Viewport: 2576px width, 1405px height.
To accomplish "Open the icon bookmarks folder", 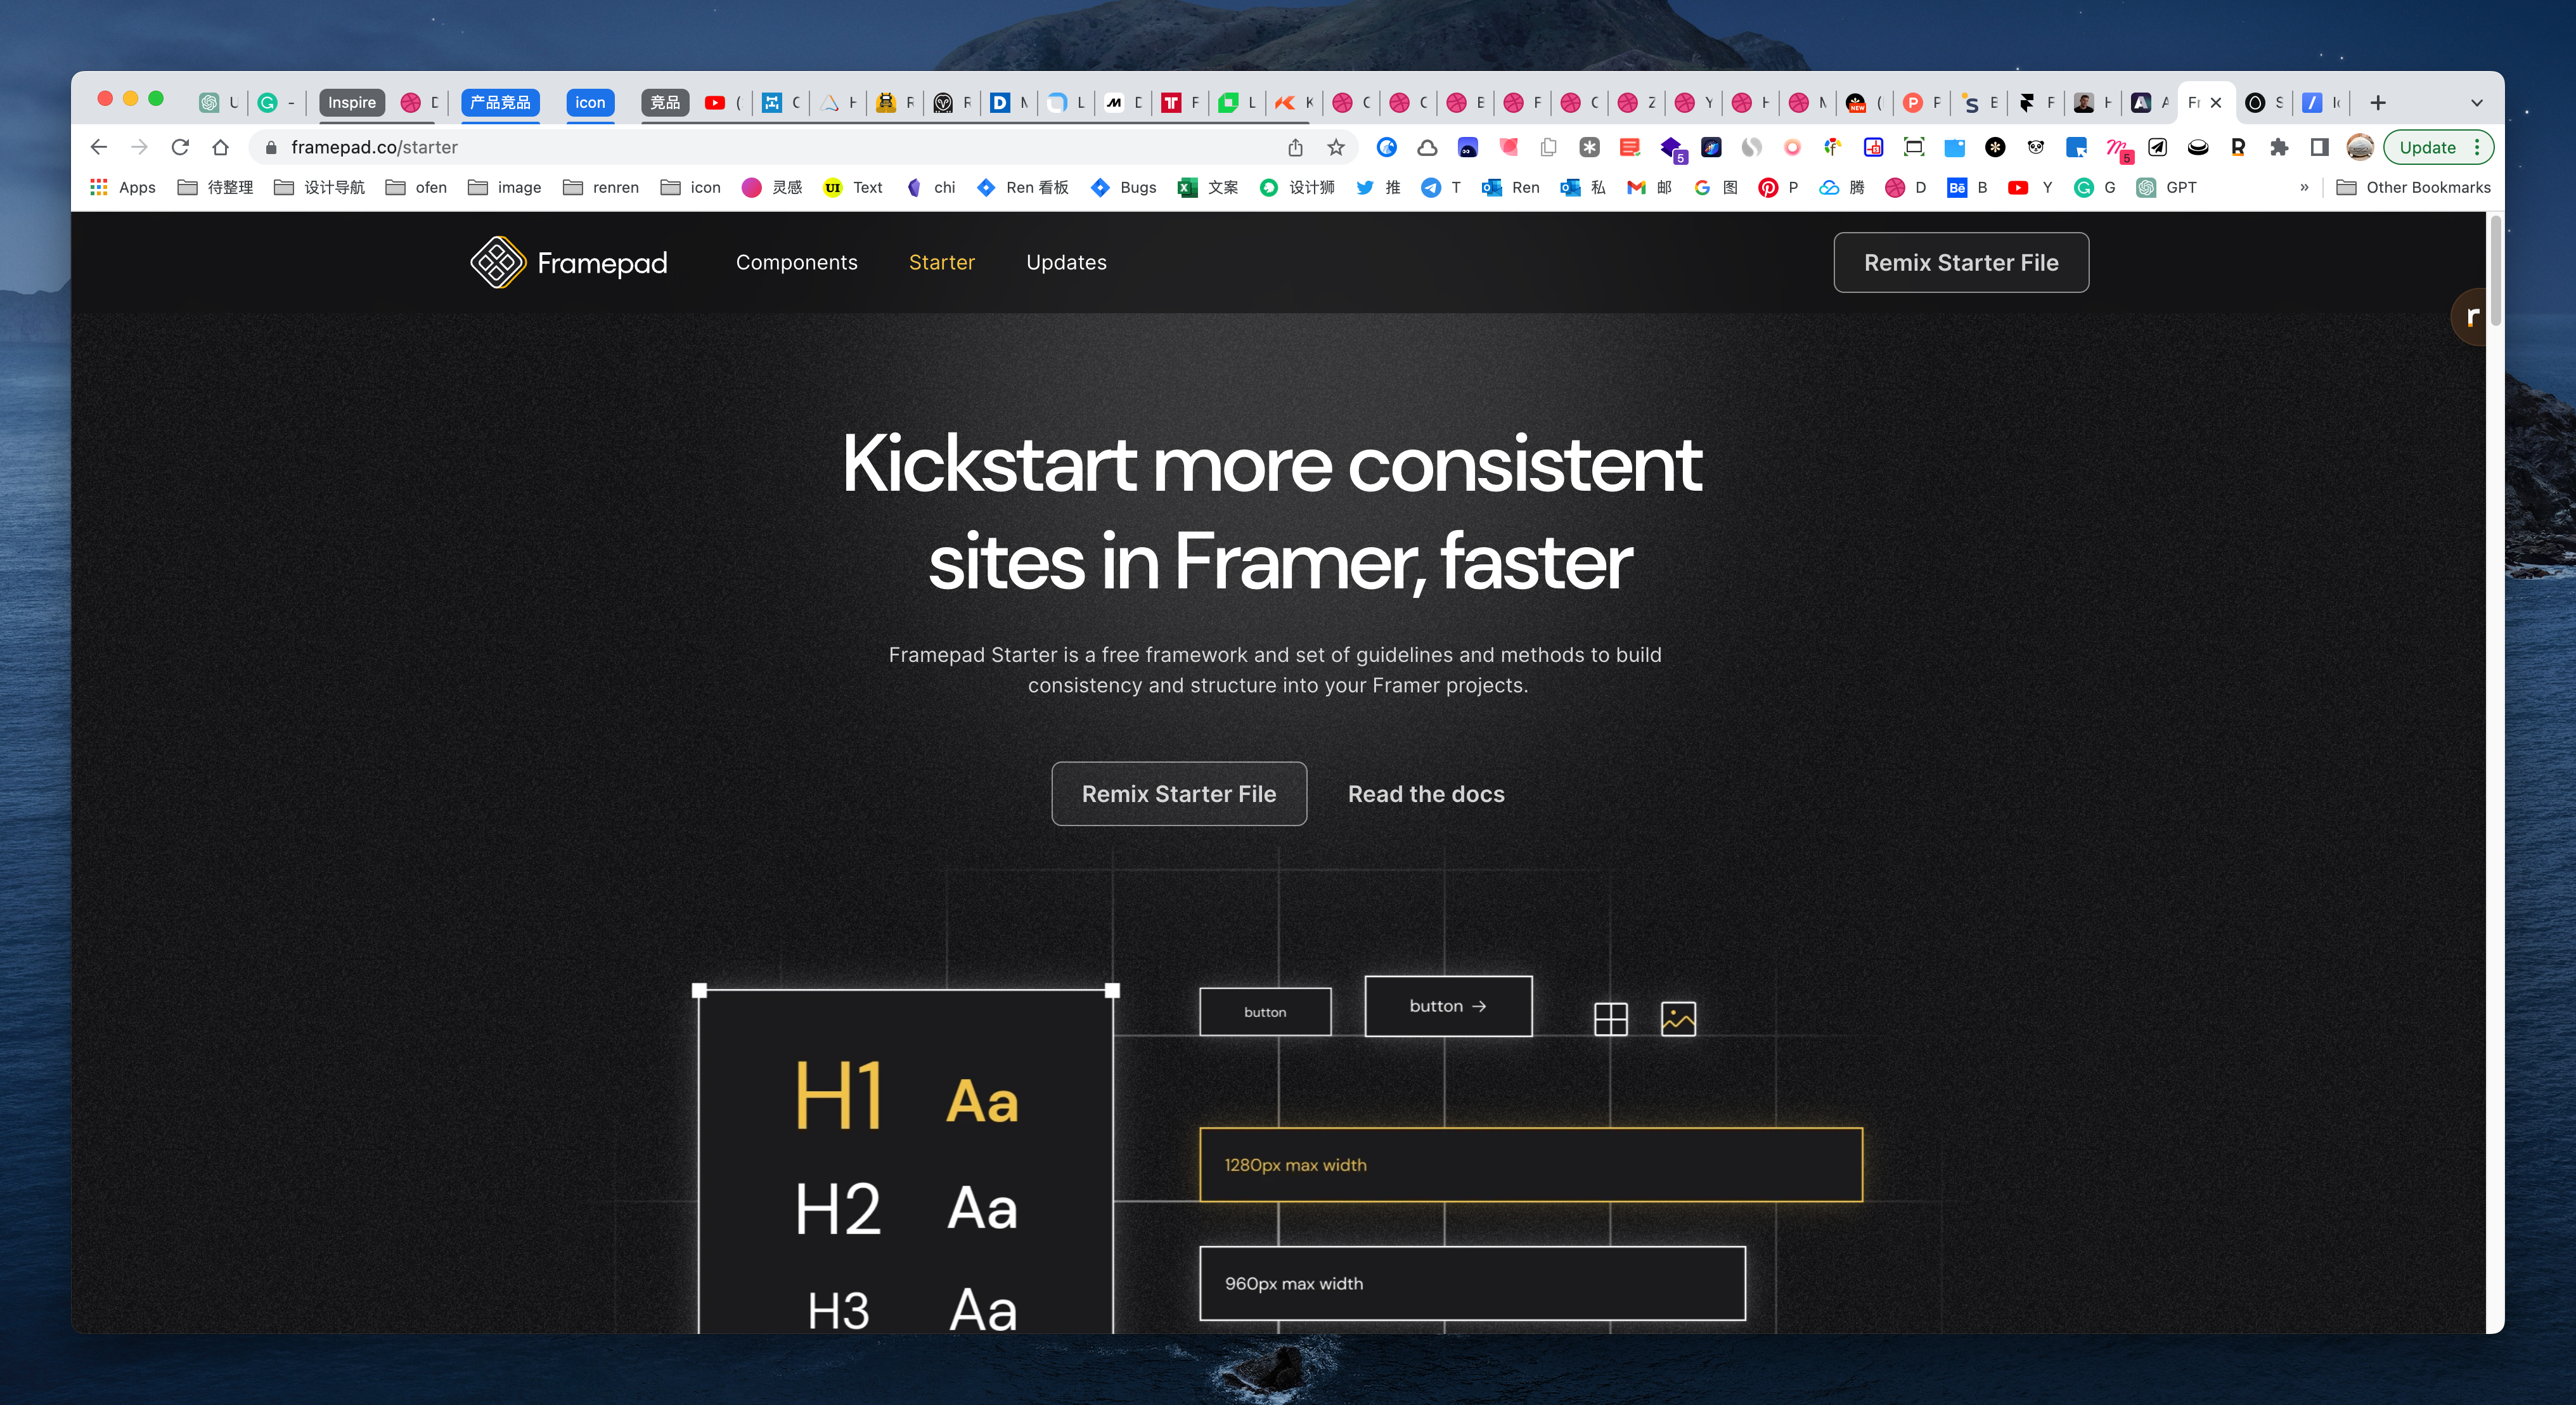I will pos(690,187).
